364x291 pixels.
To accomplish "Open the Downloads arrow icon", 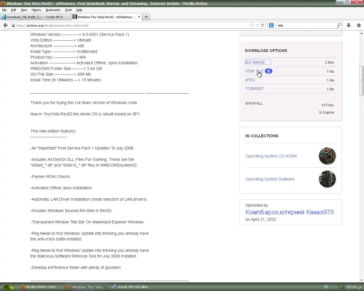I will pos(349,25).
